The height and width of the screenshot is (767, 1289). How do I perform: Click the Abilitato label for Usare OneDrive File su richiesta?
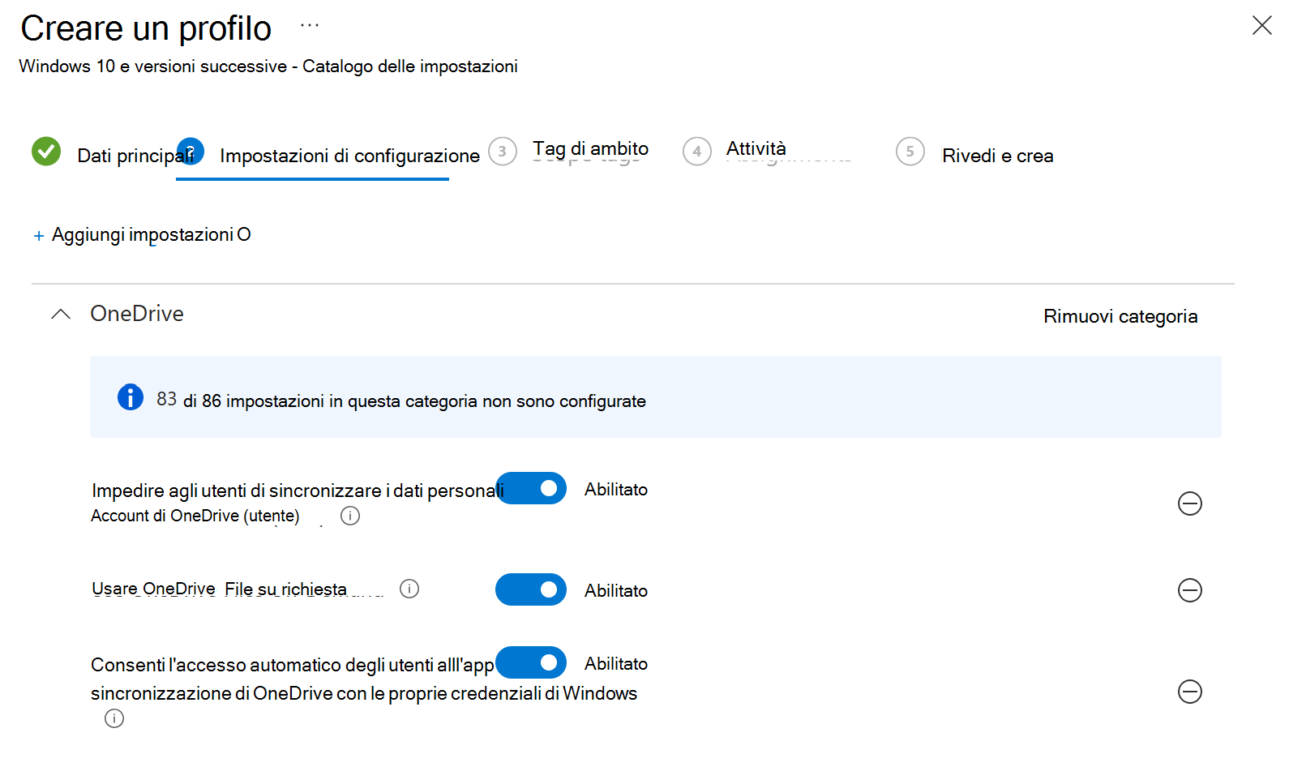(616, 590)
